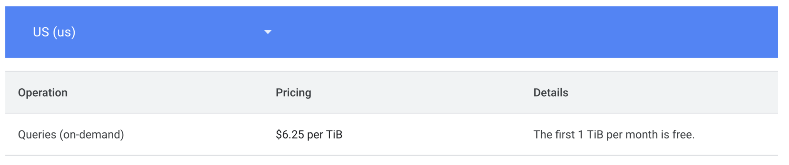Click "1 TiB" in the Details text

tap(590, 135)
